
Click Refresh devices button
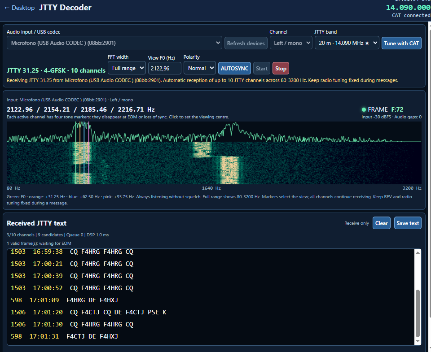(246, 43)
